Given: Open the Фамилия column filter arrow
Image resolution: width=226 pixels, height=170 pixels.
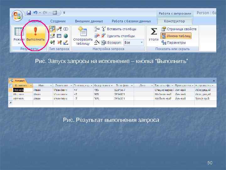Looking at the screenshot, I should coord(31,86).
